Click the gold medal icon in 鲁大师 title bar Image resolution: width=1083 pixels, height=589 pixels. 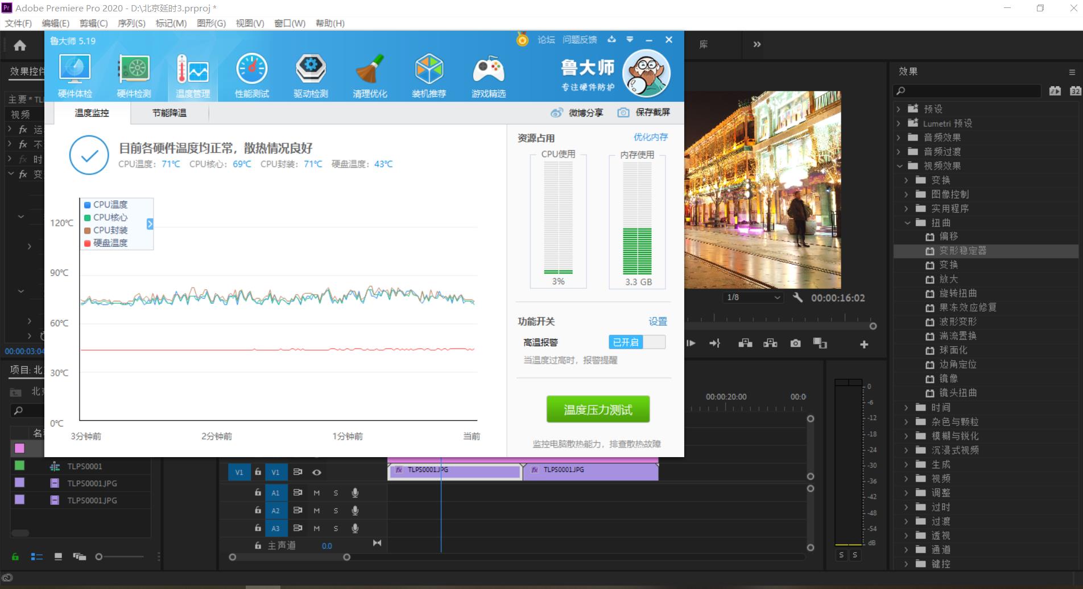(x=522, y=39)
